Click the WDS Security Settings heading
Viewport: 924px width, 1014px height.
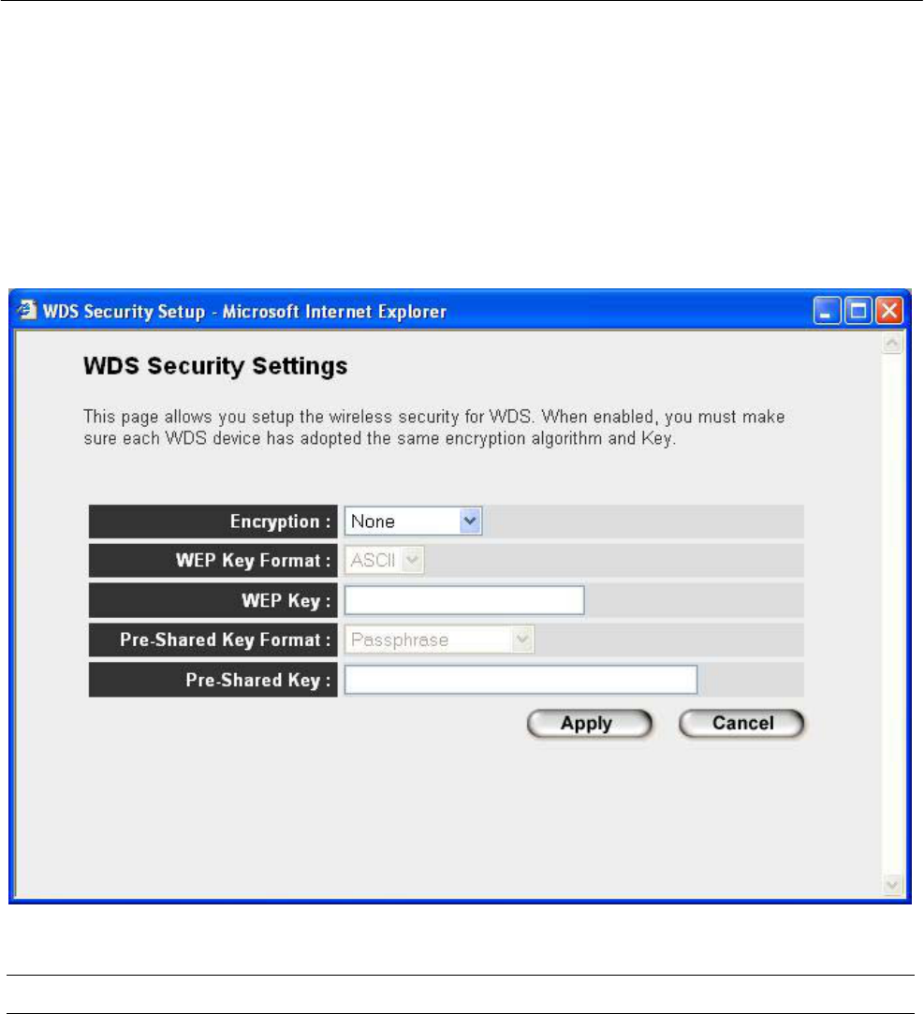tap(215, 366)
